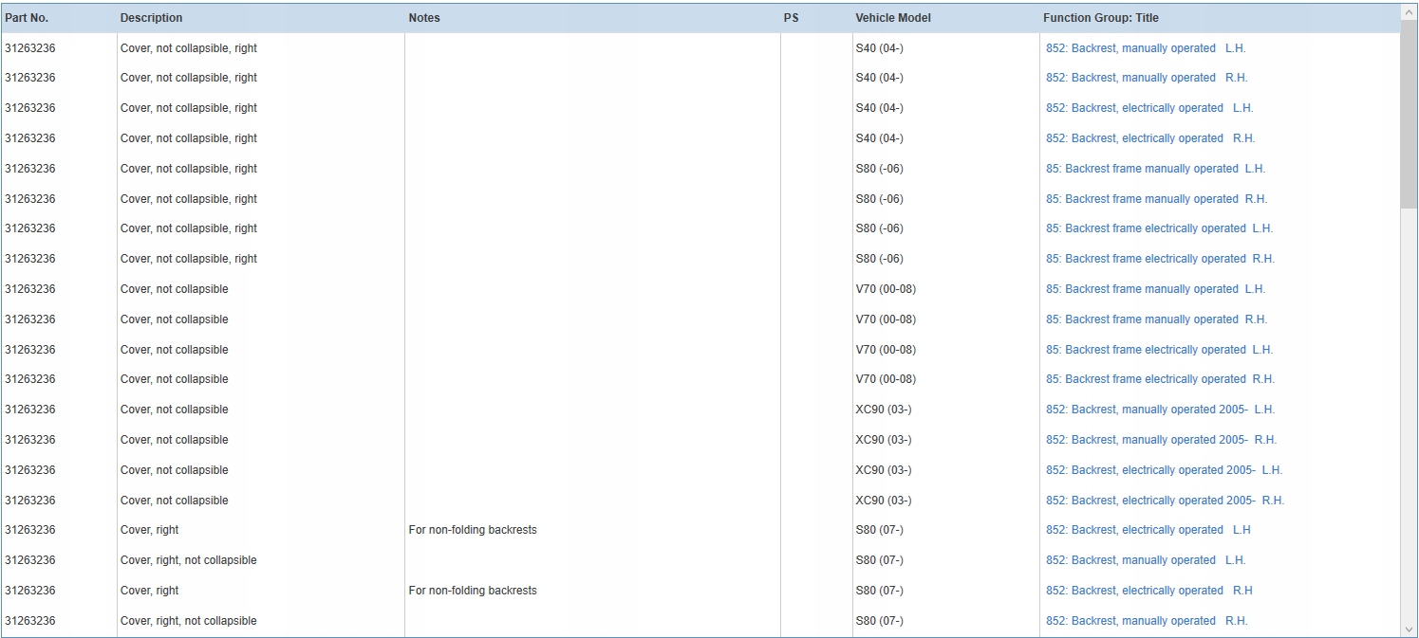Click the scrollbar down arrow
The width and height of the screenshot is (1419, 638).
pyautogui.click(x=1409, y=629)
